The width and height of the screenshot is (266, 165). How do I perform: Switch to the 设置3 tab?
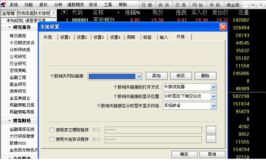point(99,37)
